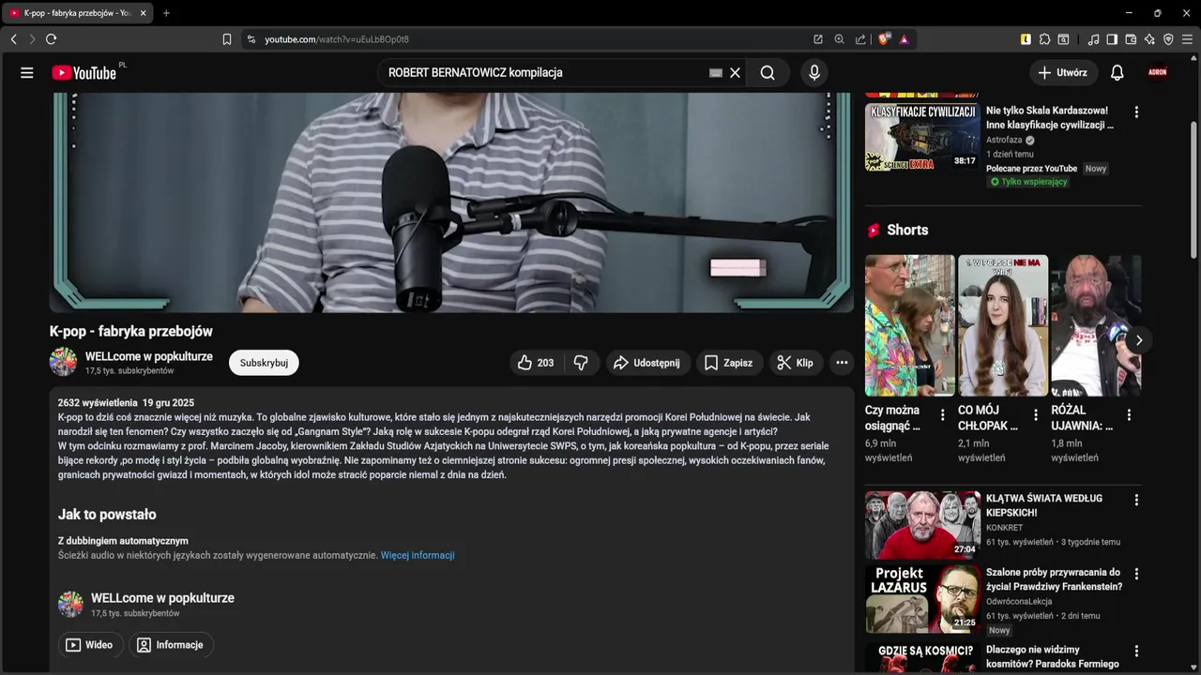This screenshot has height=675, width=1201.
Task: Open Brave Rewards triangle icon
Action: [905, 39]
